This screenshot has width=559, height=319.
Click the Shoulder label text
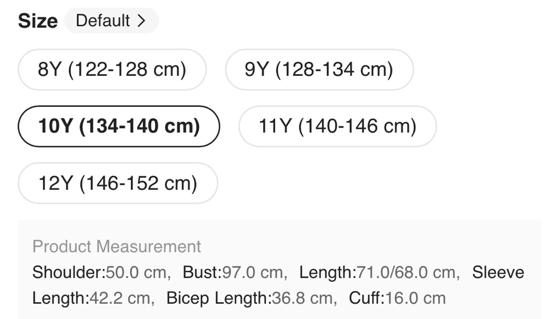pos(68,272)
